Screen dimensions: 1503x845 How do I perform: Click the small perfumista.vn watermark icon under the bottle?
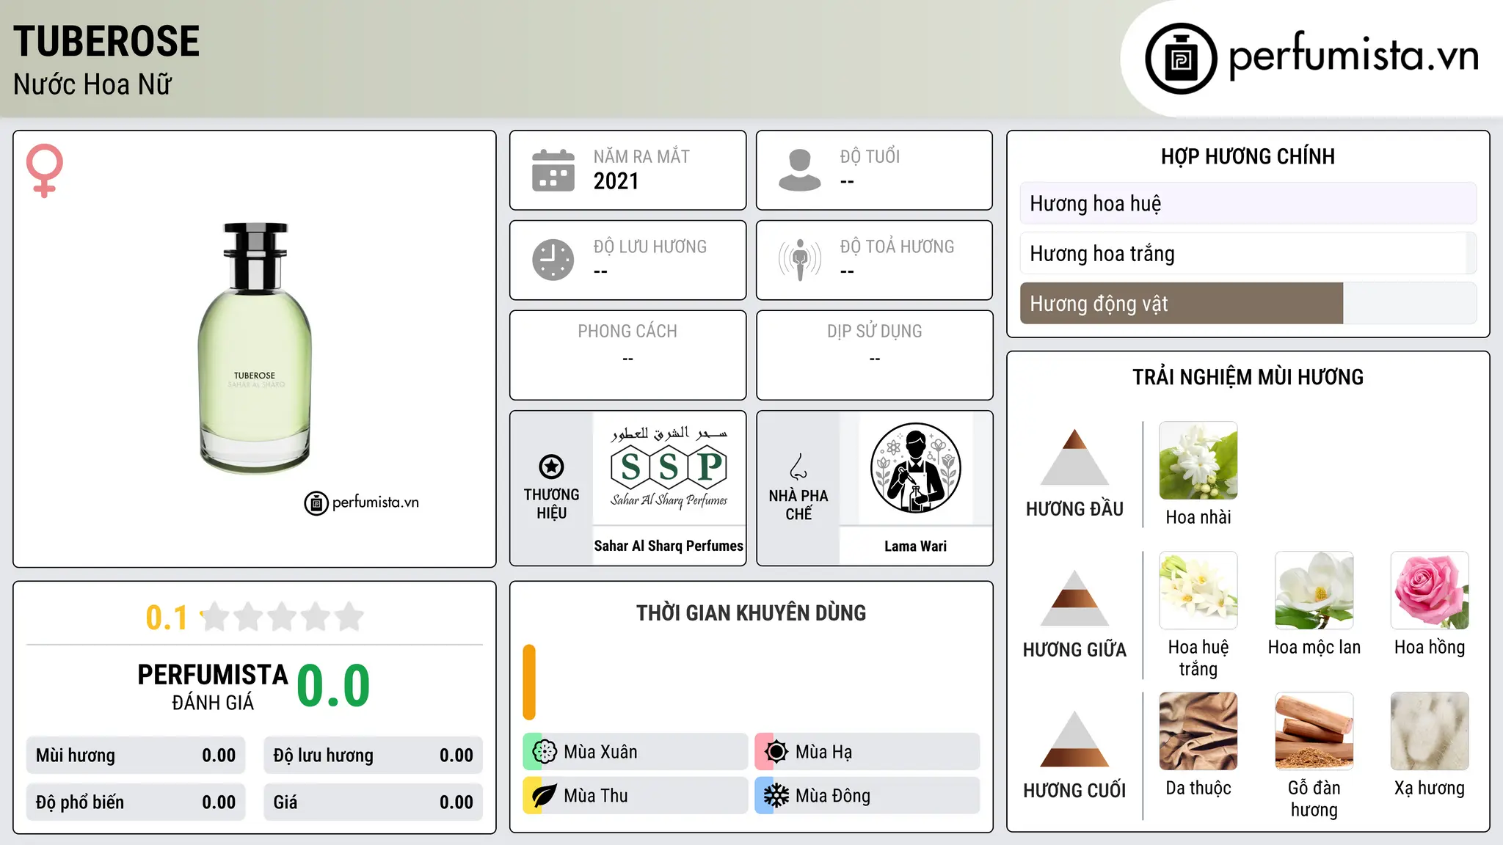pyautogui.click(x=316, y=503)
